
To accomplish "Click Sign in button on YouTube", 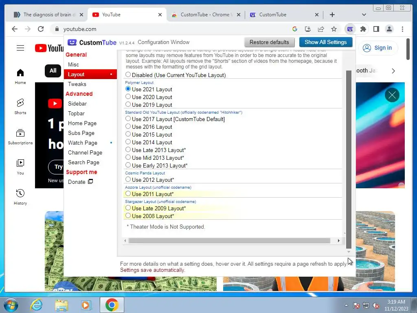I will [x=378, y=48].
